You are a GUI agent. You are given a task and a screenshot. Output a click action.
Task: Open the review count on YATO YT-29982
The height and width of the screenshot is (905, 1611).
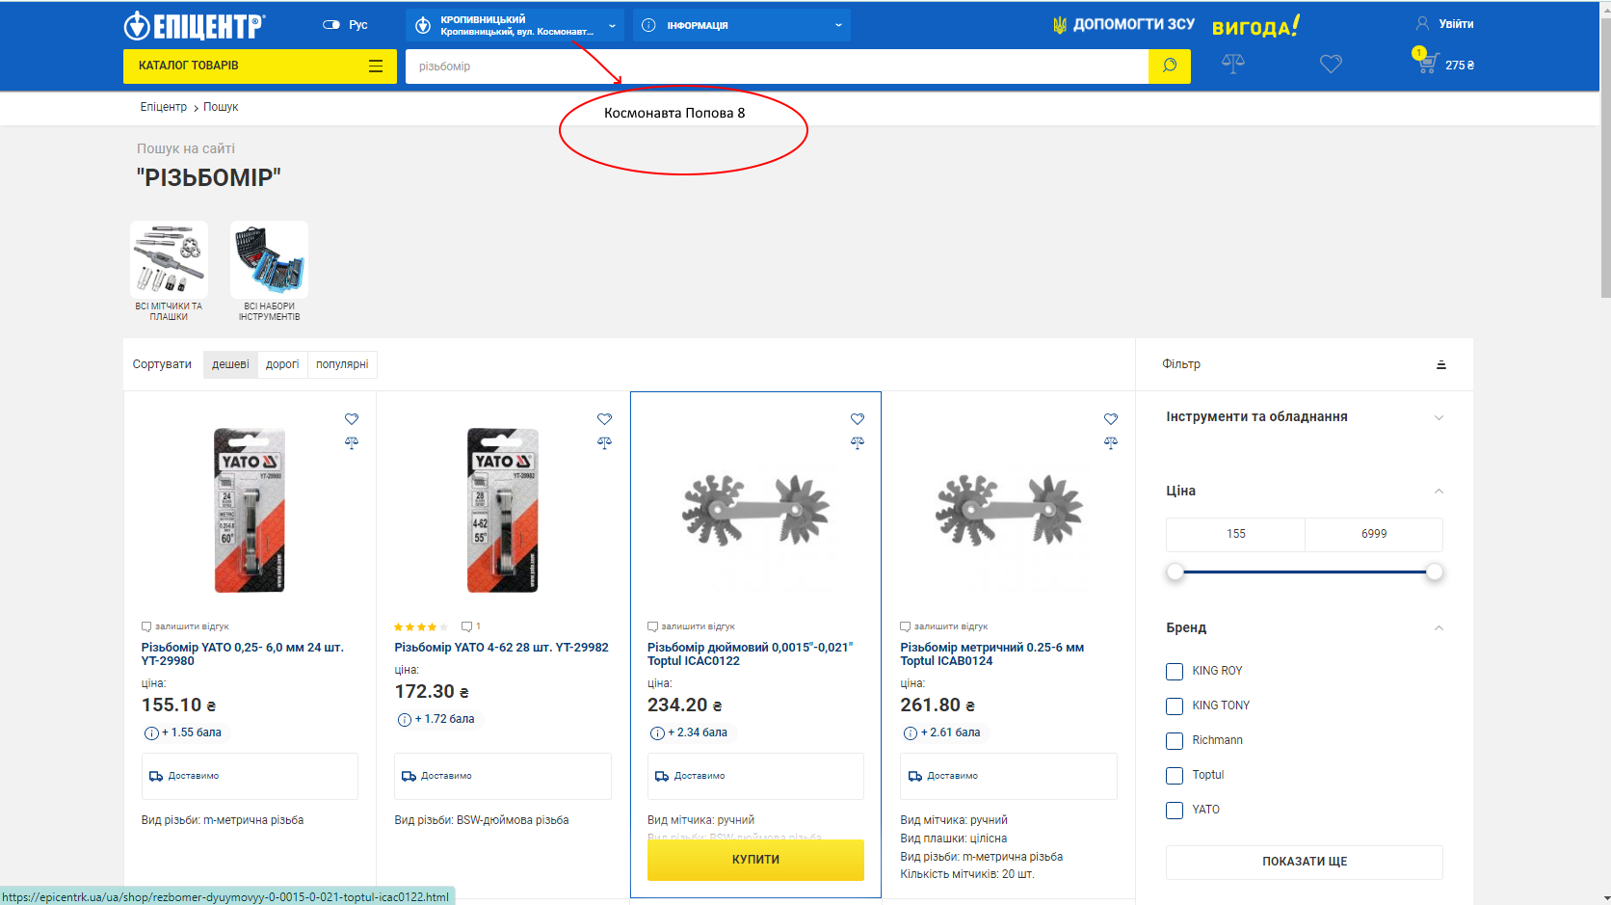[x=471, y=626]
